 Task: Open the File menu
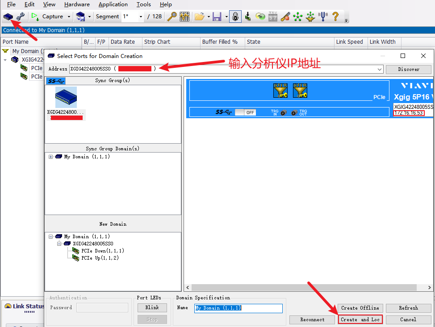(x=11, y=4)
